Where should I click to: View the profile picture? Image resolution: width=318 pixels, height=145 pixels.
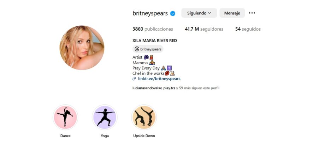point(82,48)
